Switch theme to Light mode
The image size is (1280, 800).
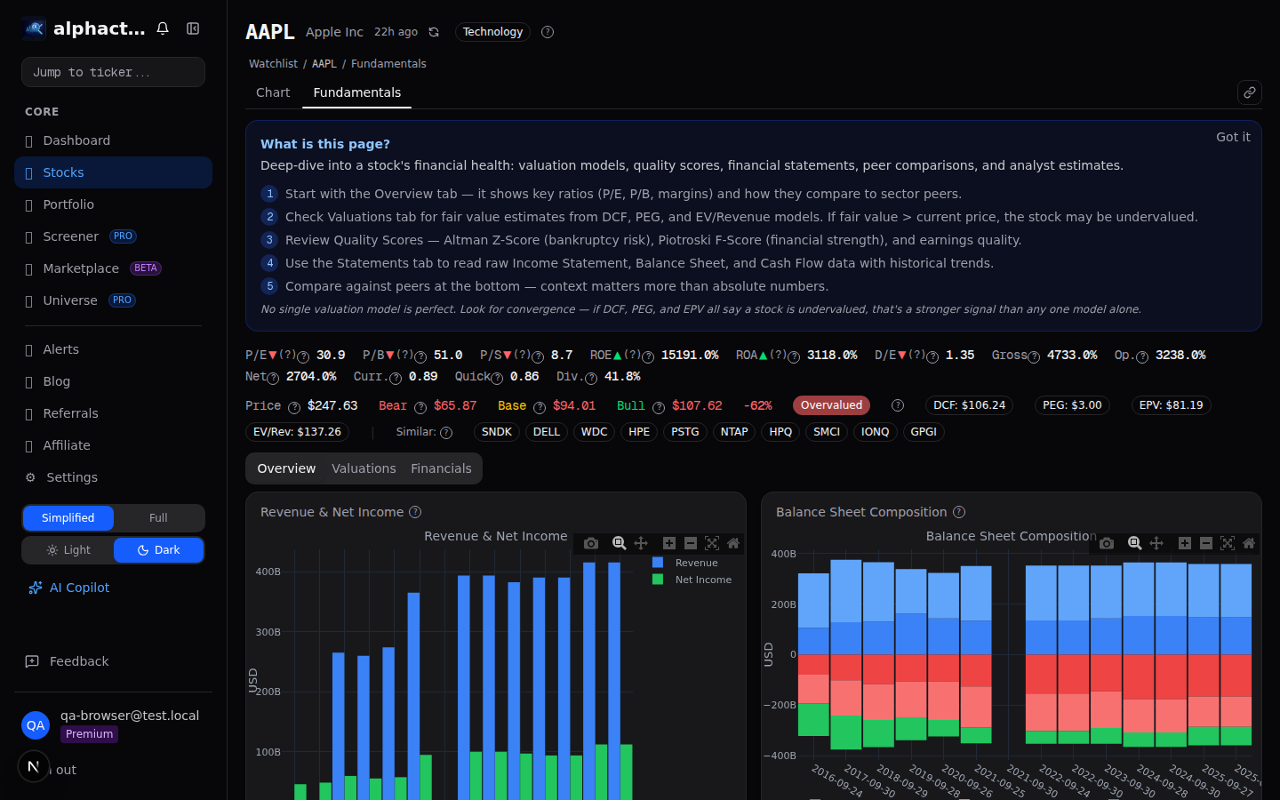68,549
